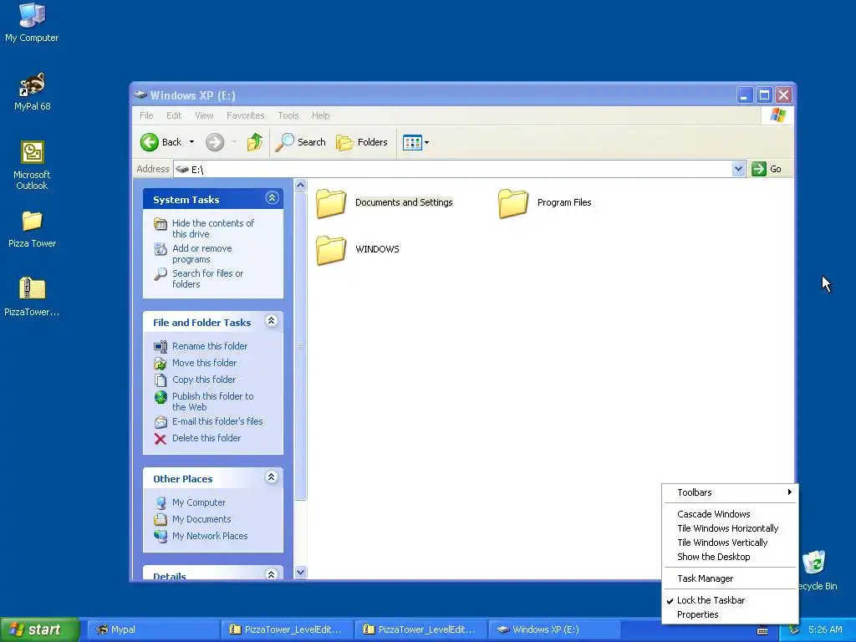Switch to Windows XP (E:) taskbar button
The height and width of the screenshot is (642, 856).
[x=554, y=630]
